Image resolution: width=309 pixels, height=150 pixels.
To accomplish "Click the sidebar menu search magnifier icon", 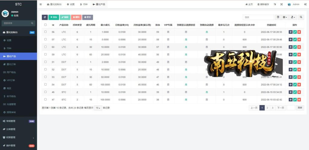I will pyautogui.click(x=32, y=23).
